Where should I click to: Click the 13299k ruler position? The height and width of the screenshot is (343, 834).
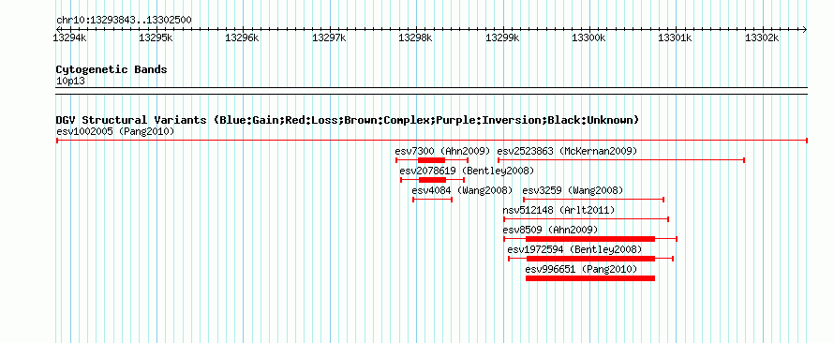(x=502, y=37)
